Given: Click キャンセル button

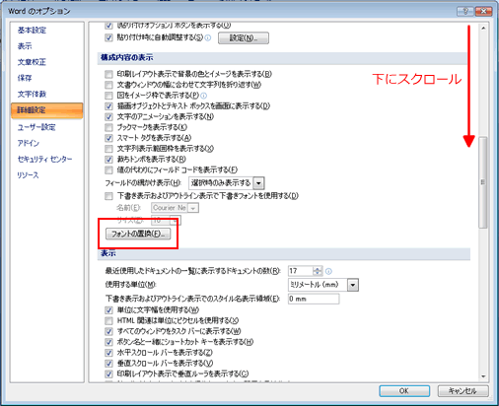Looking at the screenshot, I should (x=463, y=391).
